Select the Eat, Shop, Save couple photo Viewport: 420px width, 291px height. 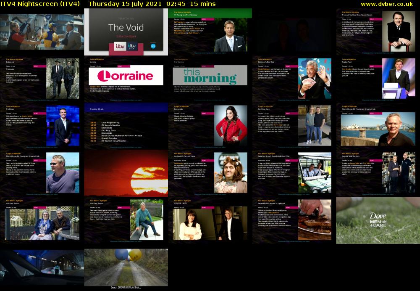click(315, 125)
